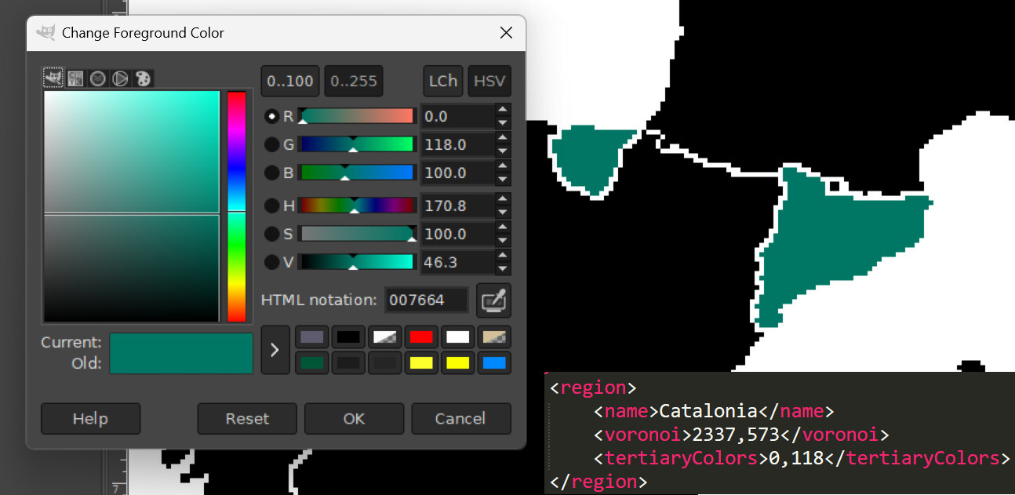The height and width of the screenshot is (495, 1015).
Task: Pick the dark green history swatch
Action: pos(312,363)
